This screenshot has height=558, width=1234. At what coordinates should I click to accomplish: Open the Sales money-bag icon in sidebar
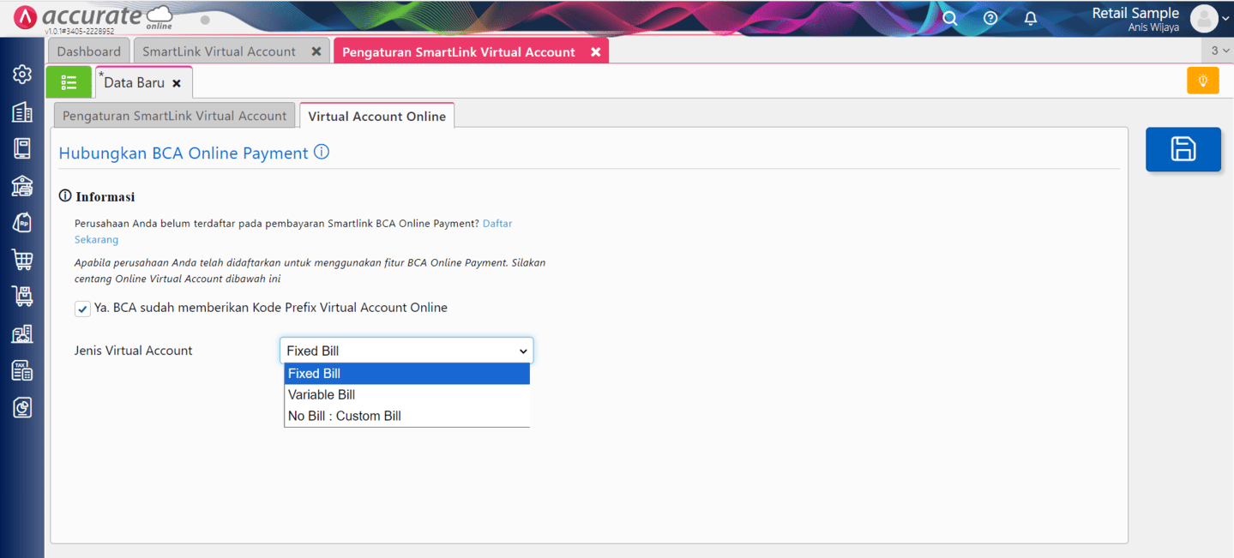22,222
